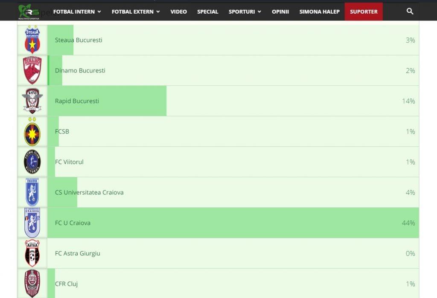This screenshot has height=298, width=437.
Task: Select the Dinamo Bucuresti club crest
Action: tap(32, 70)
